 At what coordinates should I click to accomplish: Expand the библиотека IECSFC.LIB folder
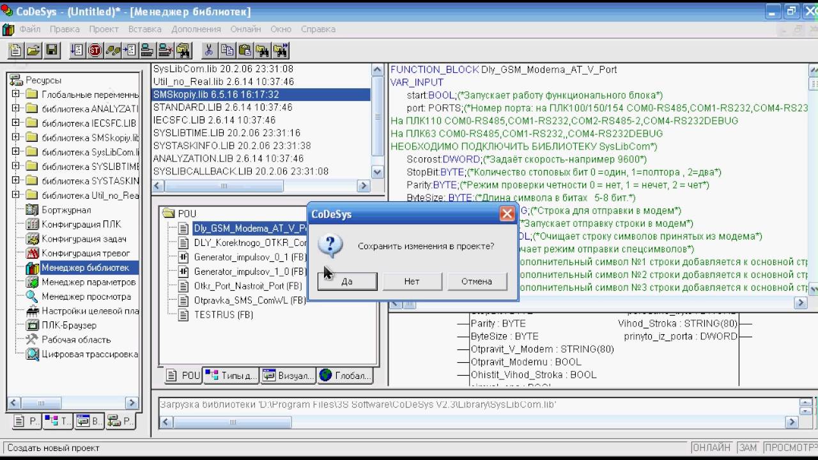pos(16,123)
